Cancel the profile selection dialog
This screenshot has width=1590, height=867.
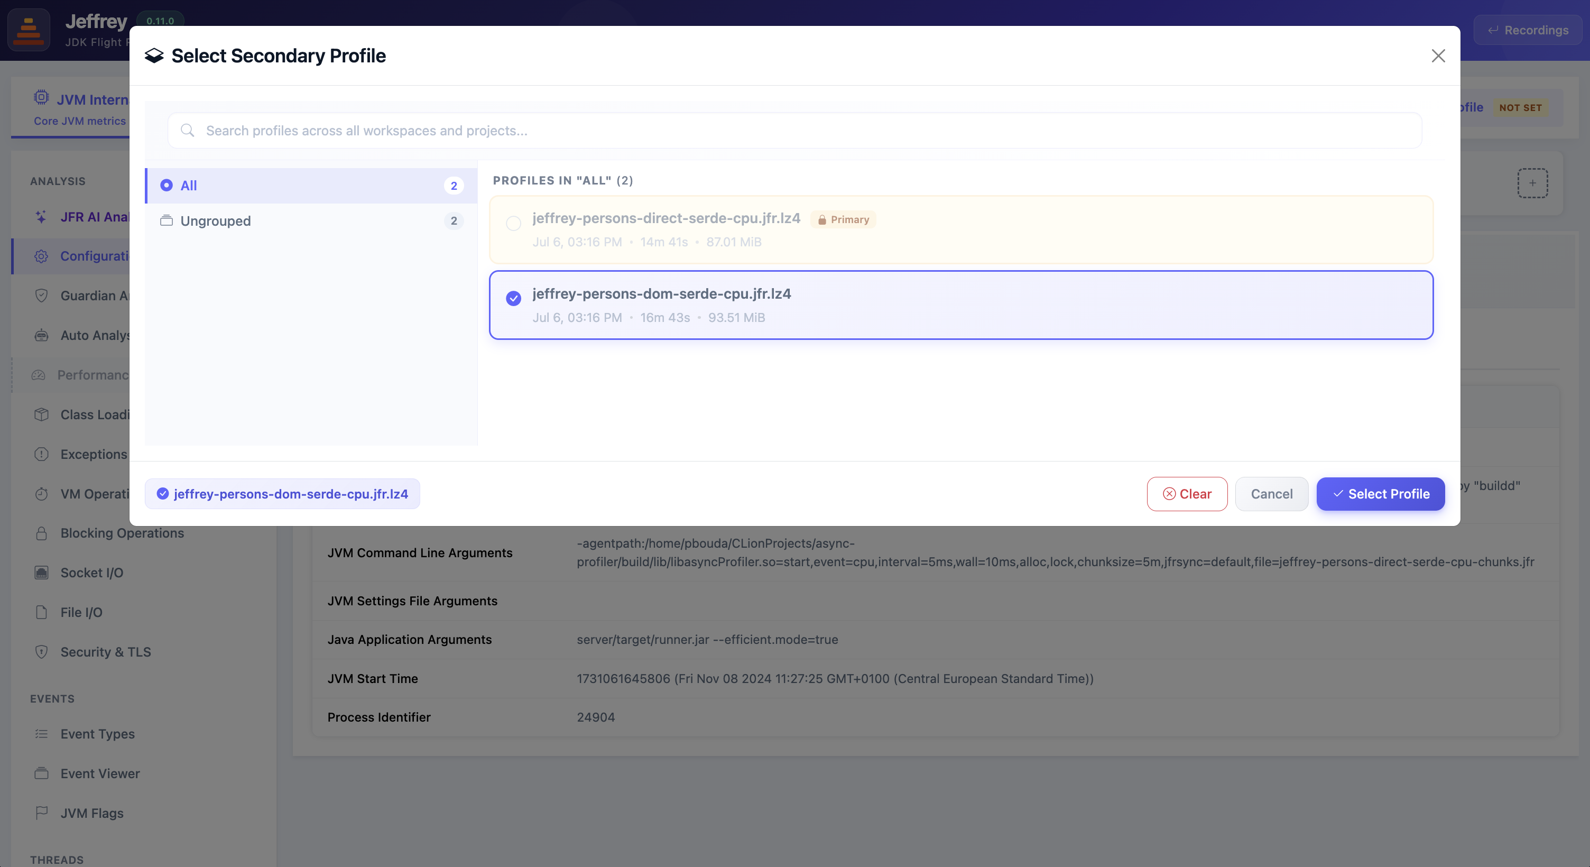pyautogui.click(x=1271, y=493)
